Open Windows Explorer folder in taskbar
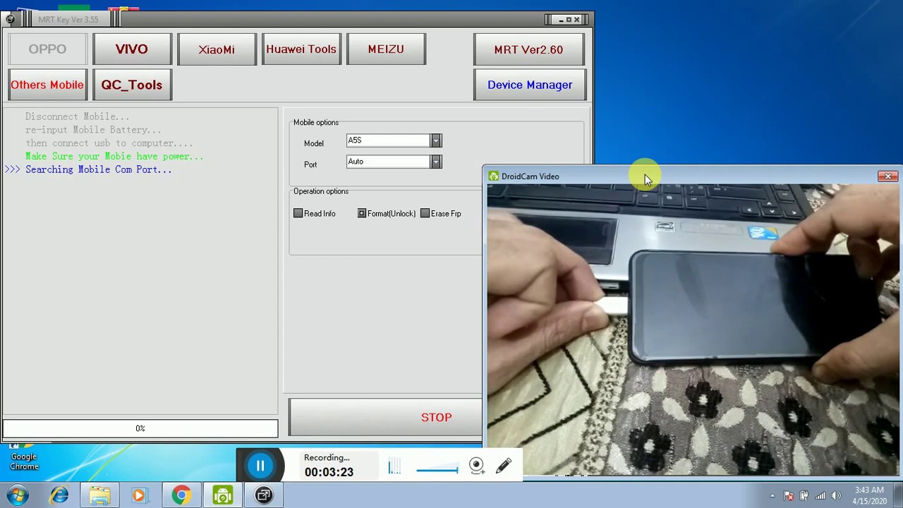This screenshot has width=903, height=508. [99, 495]
